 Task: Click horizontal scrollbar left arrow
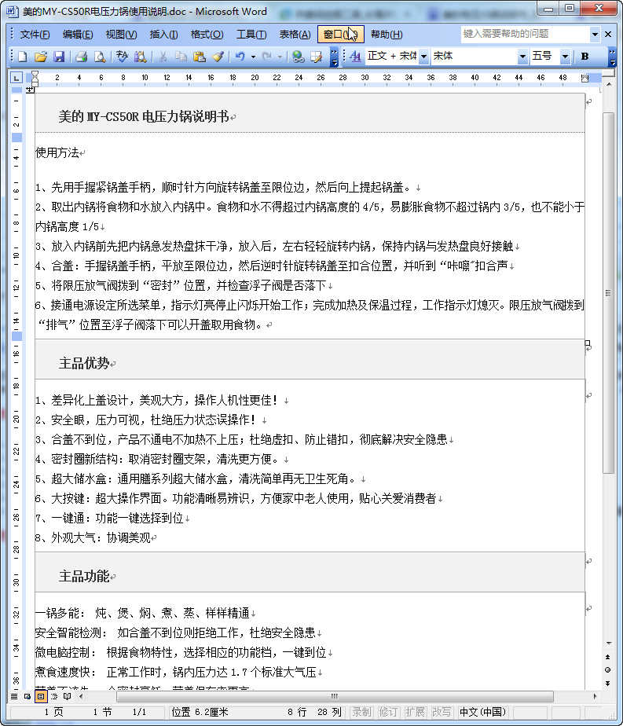(x=82, y=696)
